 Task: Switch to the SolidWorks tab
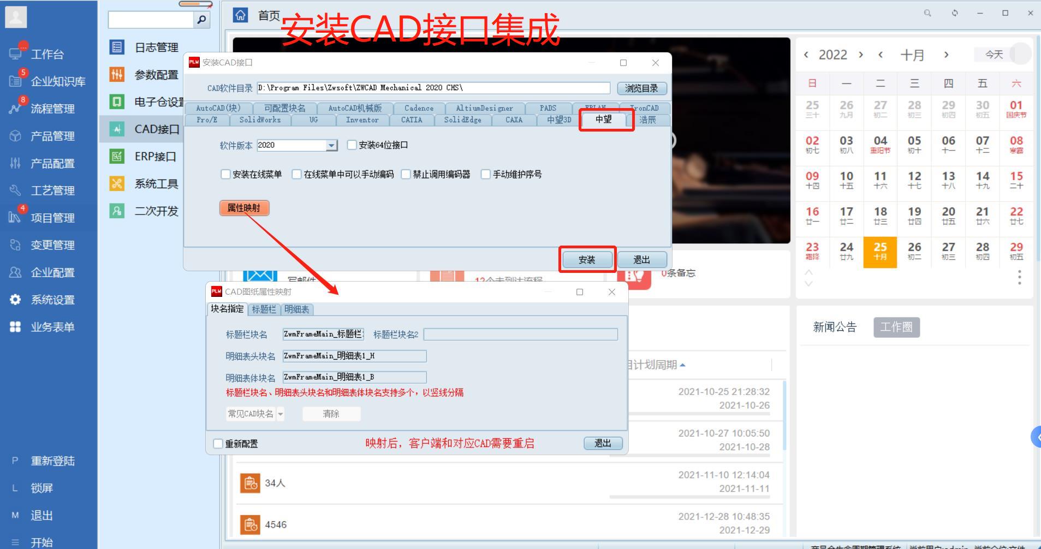point(260,120)
